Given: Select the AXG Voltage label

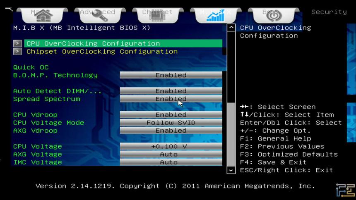Looking at the screenshot, I should click(38, 155).
